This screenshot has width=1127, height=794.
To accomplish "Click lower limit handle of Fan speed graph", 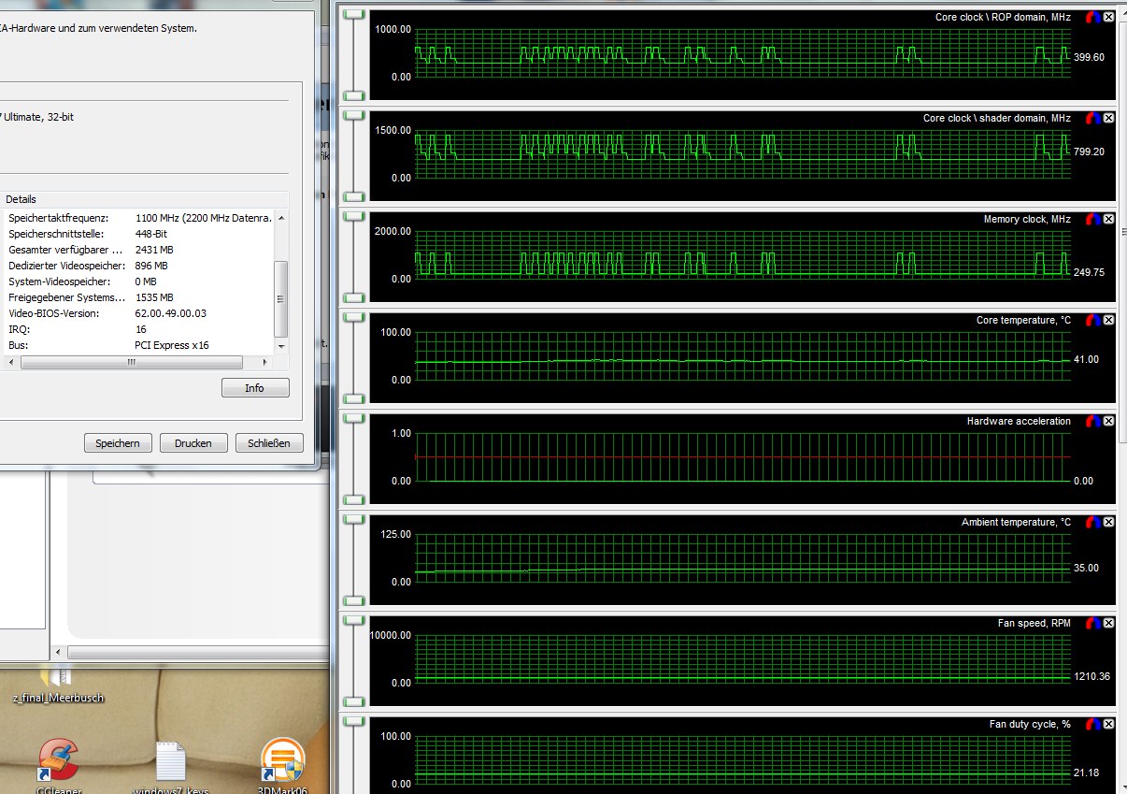I will pos(353,701).
